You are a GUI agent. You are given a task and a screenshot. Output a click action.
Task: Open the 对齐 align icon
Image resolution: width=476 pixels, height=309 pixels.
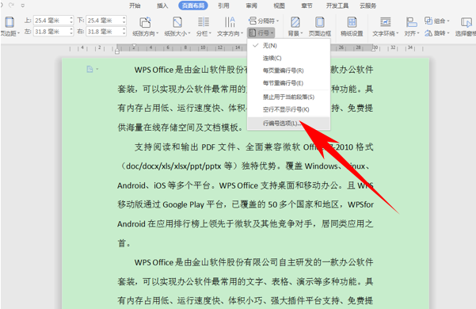411,22
